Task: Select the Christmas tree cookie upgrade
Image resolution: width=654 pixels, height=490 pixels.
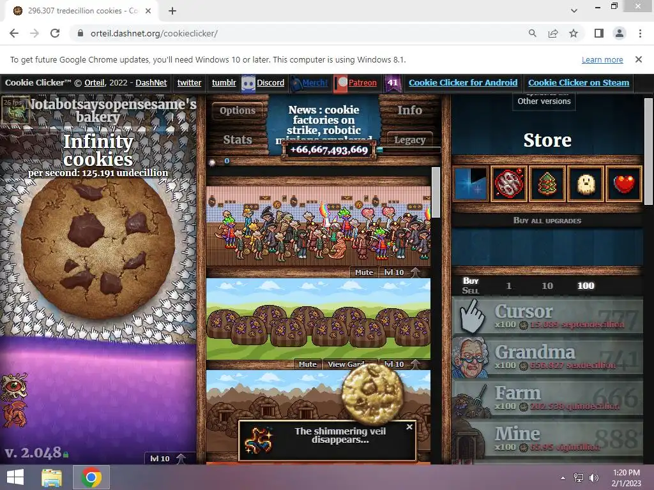Action: tap(547, 183)
